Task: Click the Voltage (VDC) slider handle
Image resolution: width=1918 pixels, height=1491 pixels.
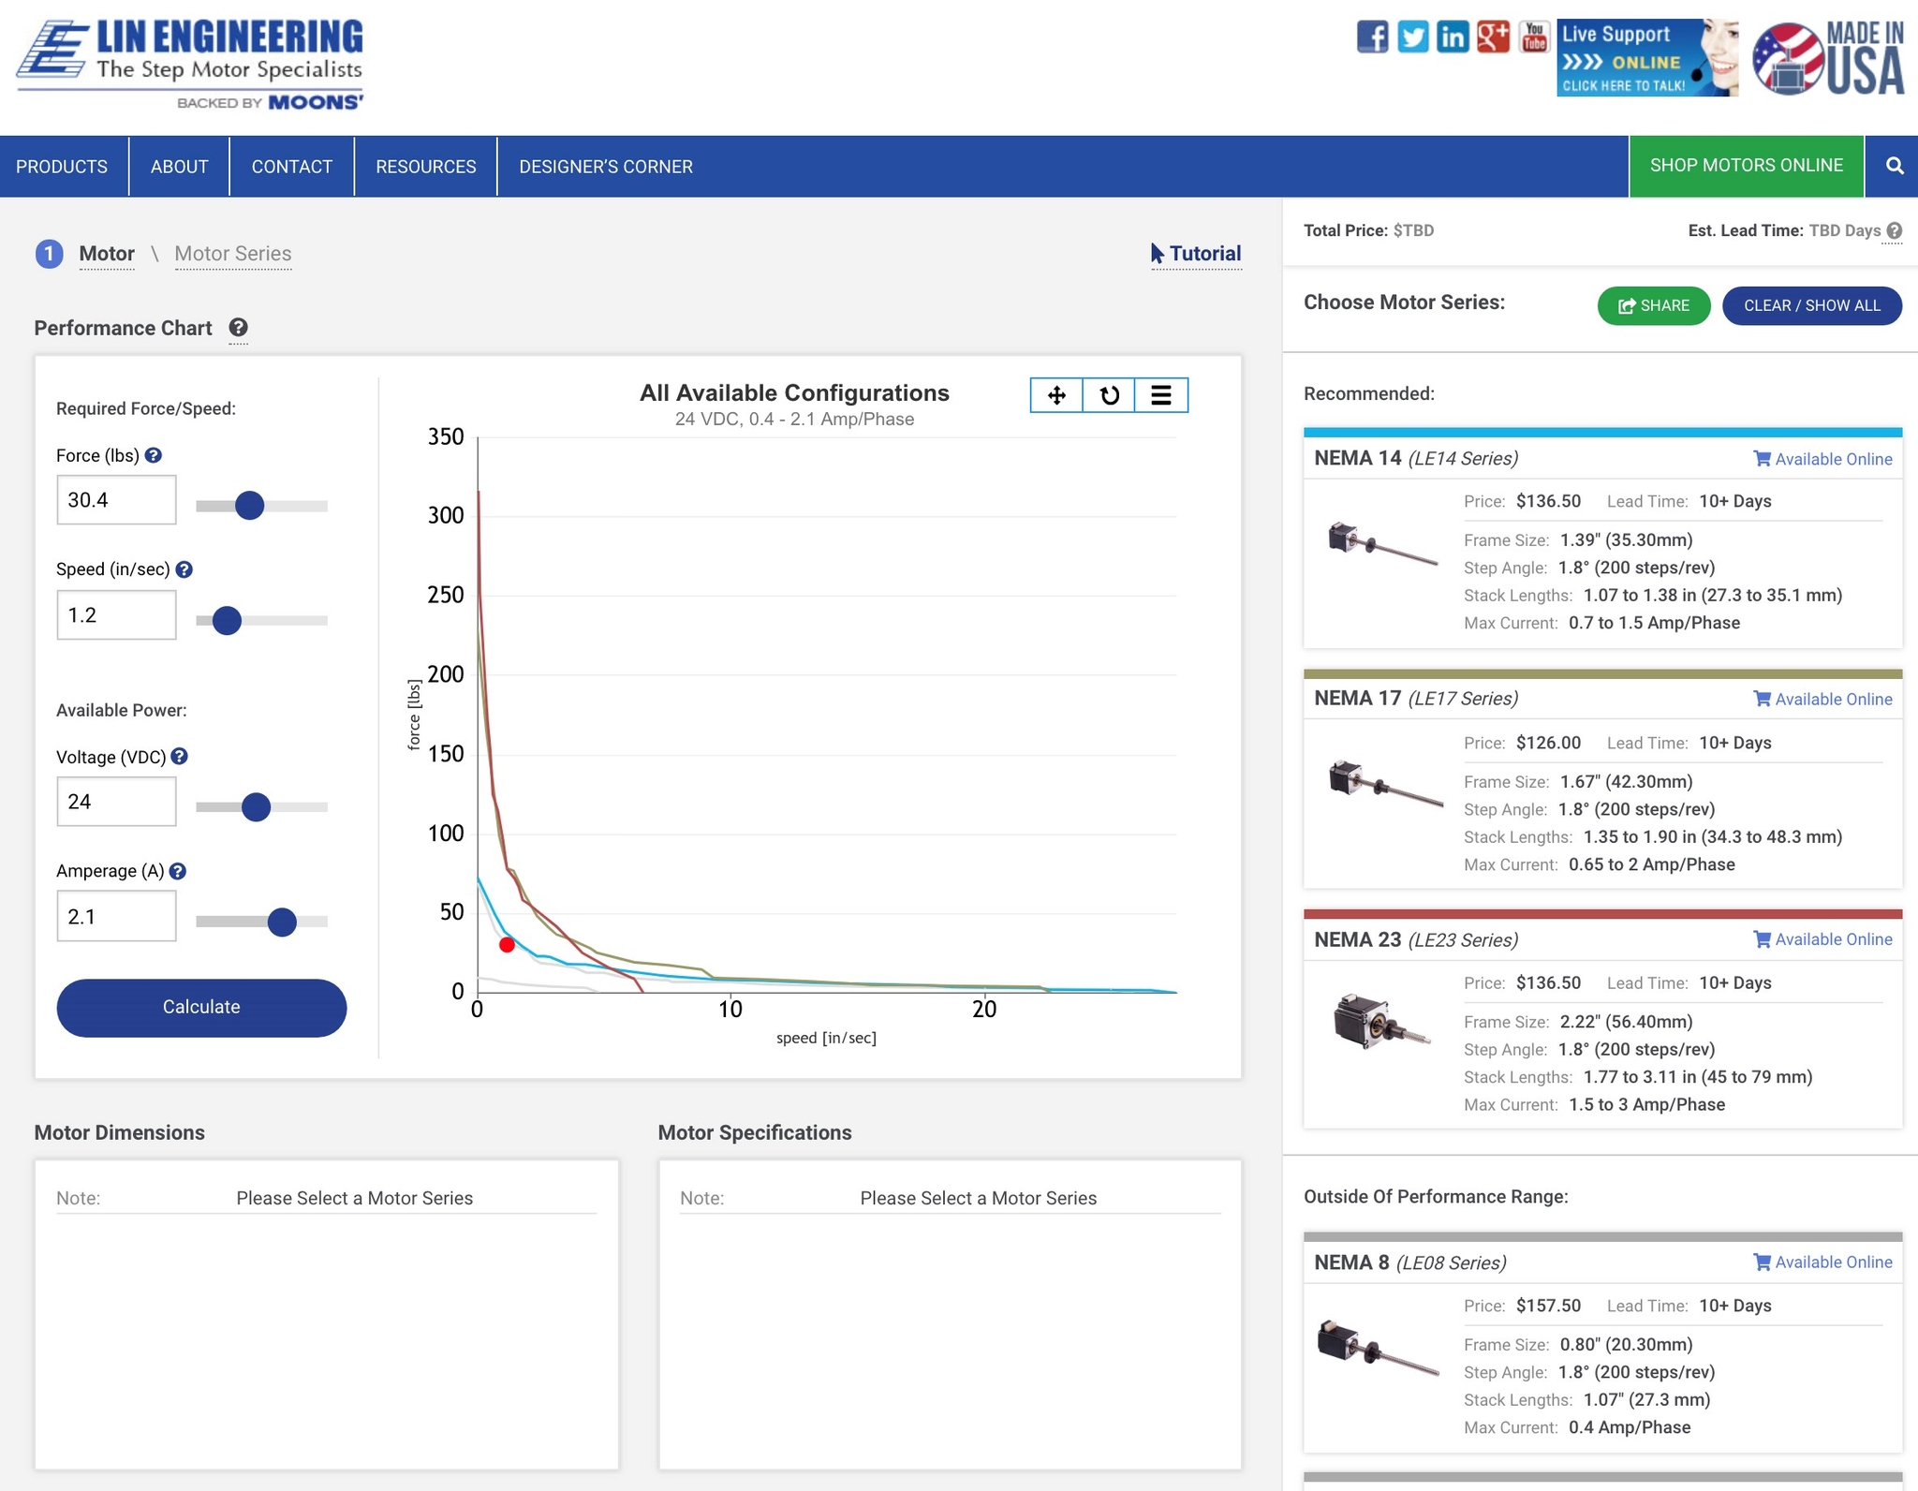Action: coord(256,806)
